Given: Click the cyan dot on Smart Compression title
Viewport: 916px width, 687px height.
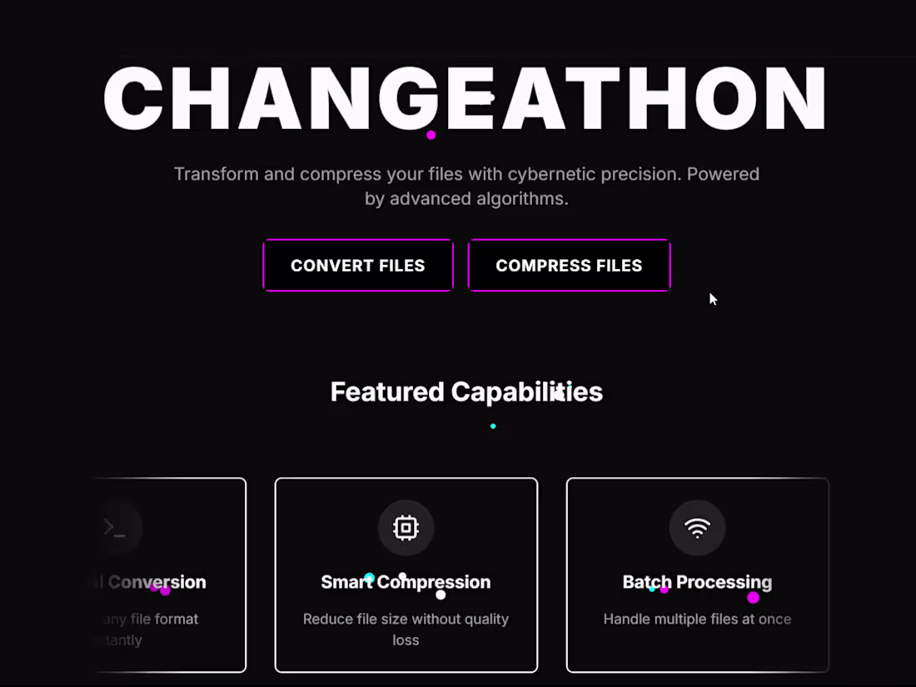Looking at the screenshot, I should pyautogui.click(x=370, y=577).
